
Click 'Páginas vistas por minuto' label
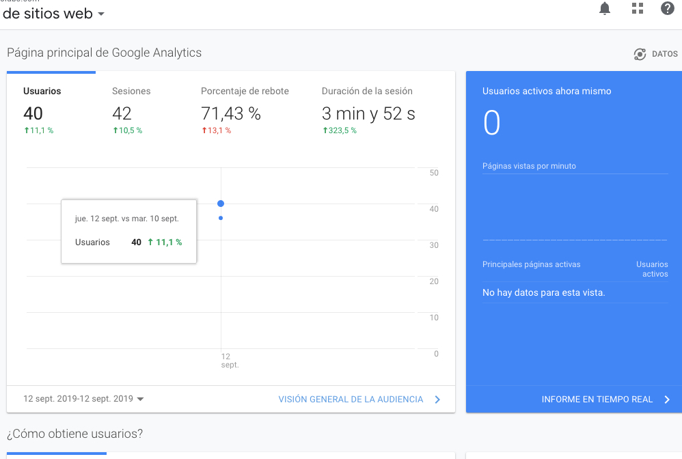click(529, 166)
